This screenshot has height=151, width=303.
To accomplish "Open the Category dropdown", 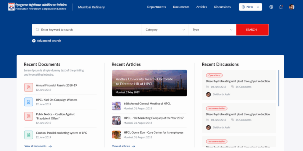I will (165, 30).
